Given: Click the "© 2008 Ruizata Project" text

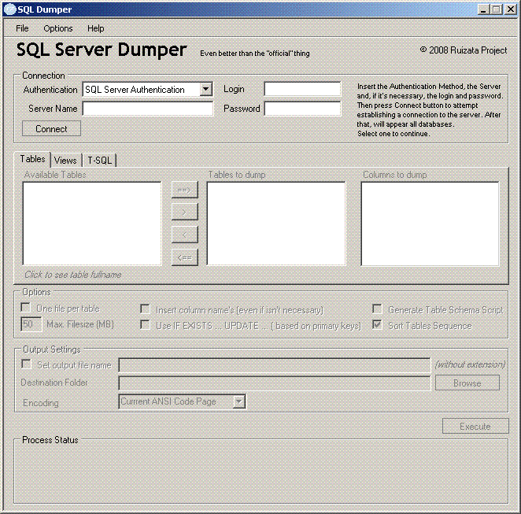Looking at the screenshot, I should point(464,50).
